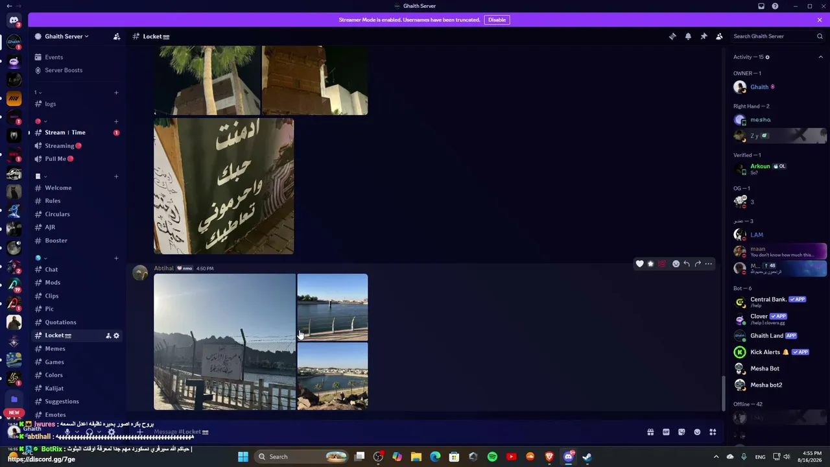This screenshot has width=830, height=467.
Task: Open the GIF picker
Action: (x=666, y=432)
